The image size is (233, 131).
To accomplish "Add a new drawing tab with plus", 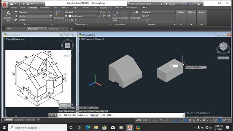I will coord(71,29).
